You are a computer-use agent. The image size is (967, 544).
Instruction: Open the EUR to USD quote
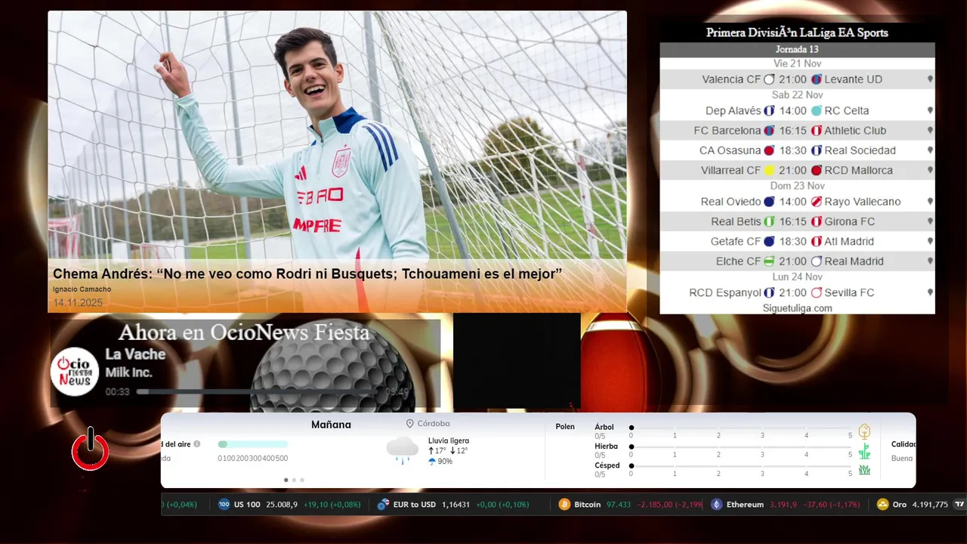[x=453, y=505]
